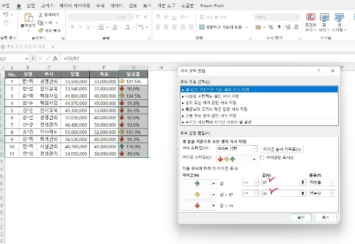Image resolution: width=355 pixels, height=244 pixels.
Task: Click the Increase Font Size icon
Action: [137, 17]
